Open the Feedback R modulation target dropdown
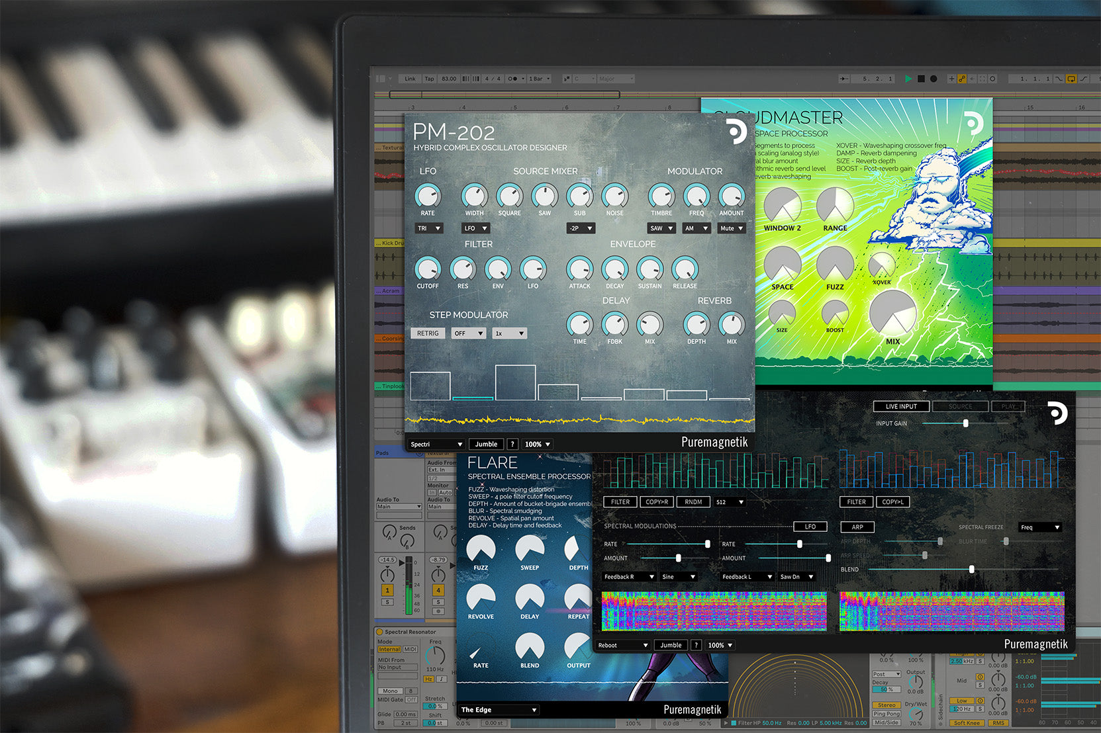 [x=629, y=577]
